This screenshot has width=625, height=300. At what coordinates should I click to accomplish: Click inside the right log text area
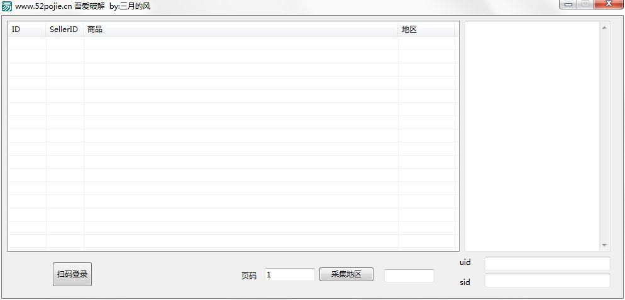(x=532, y=136)
